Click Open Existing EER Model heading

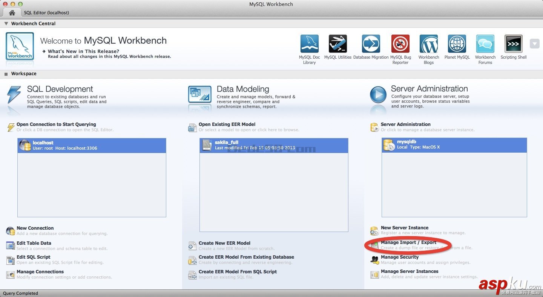click(227, 124)
